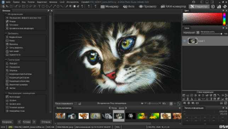This screenshot has width=228, height=129.
Task: Click the icon immediately right of Редактор
Action: [x=213, y=6]
